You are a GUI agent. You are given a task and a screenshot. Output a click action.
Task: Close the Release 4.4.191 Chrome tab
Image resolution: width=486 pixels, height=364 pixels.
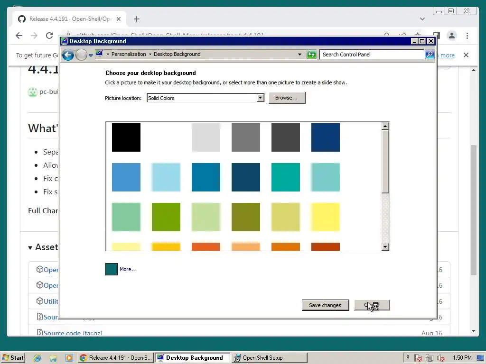tap(118, 19)
